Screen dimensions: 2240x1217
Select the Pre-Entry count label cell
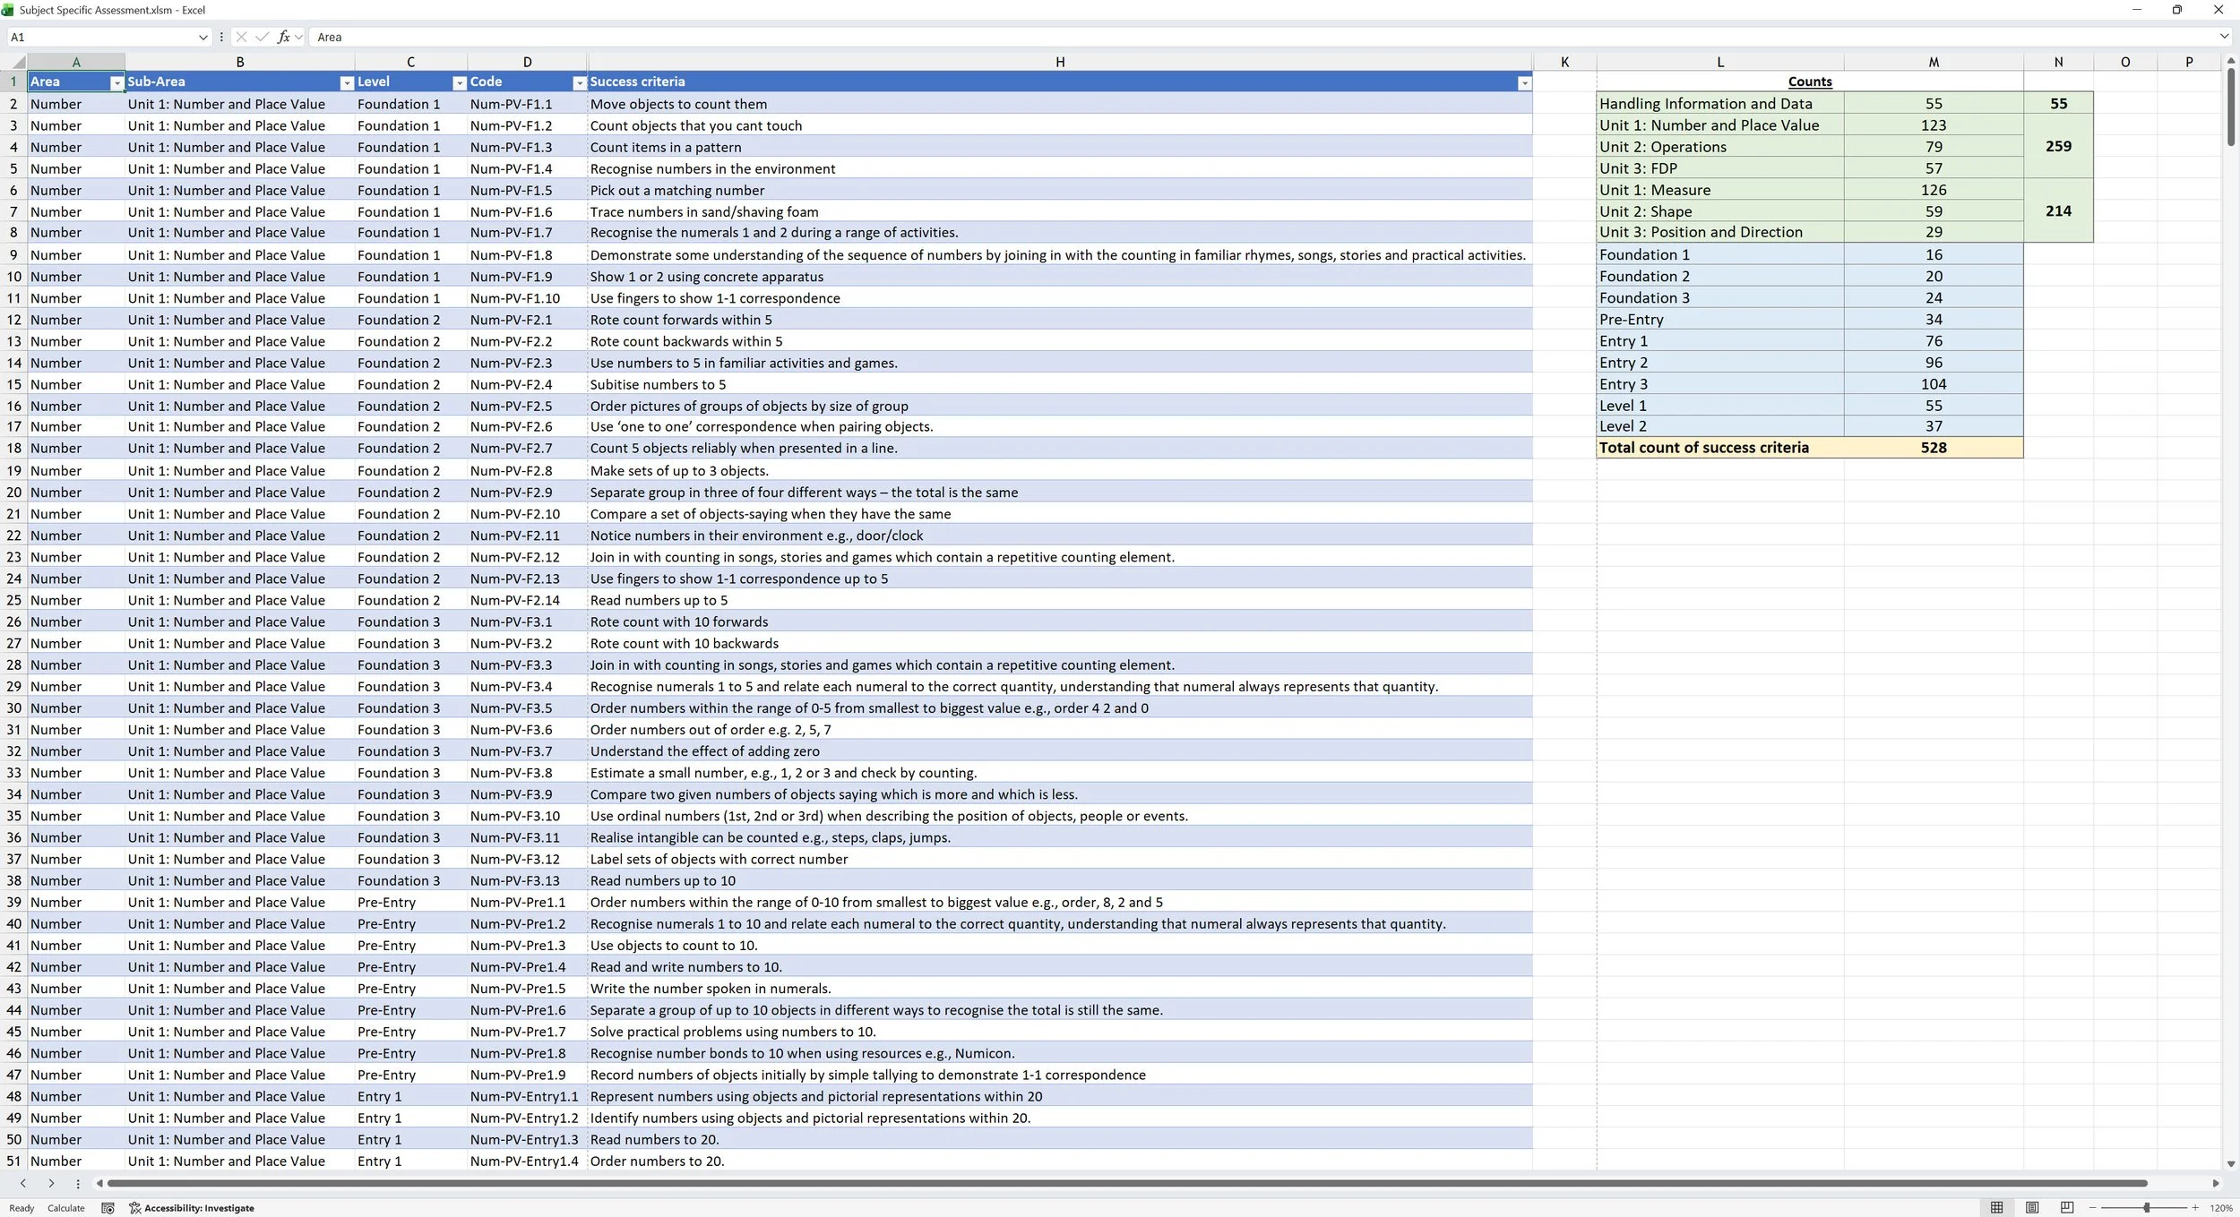[x=1720, y=320]
